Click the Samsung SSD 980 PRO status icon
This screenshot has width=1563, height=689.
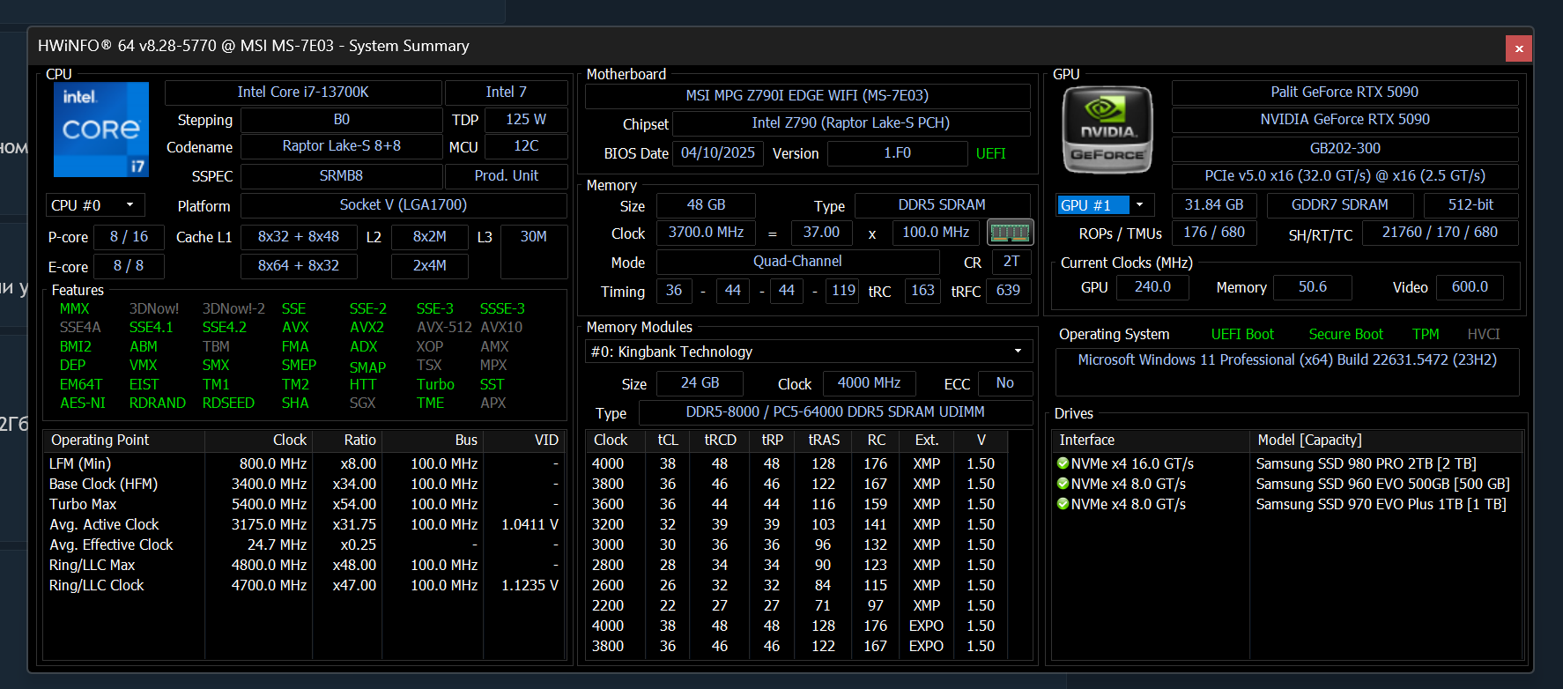coord(1063,463)
